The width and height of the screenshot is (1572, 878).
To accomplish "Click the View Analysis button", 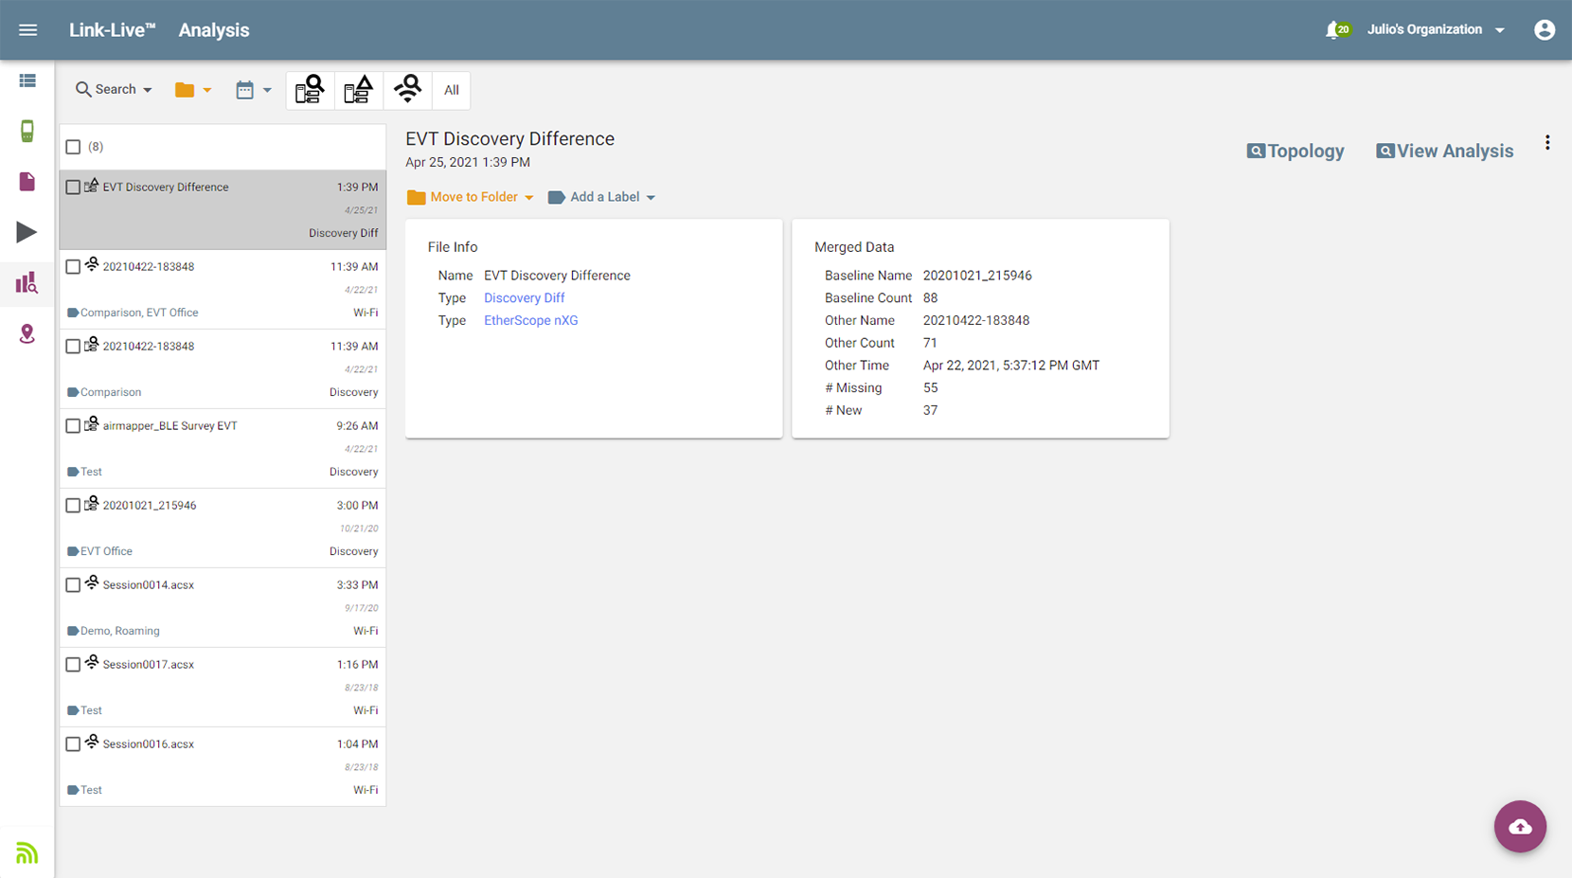I will point(1443,151).
